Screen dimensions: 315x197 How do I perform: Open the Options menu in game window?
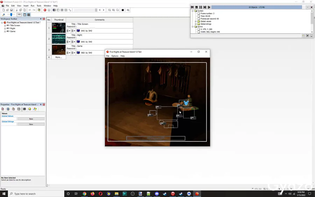click(115, 56)
